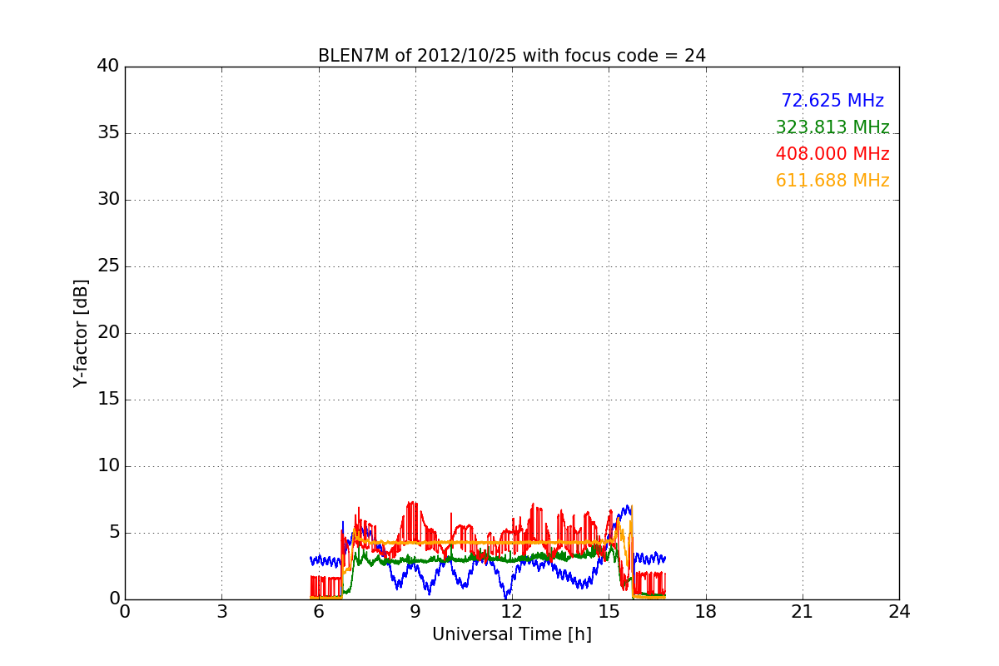Click the y-axis tick label 40
The height and width of the screenshot is (666, 999).
click(x=108, y=67)
